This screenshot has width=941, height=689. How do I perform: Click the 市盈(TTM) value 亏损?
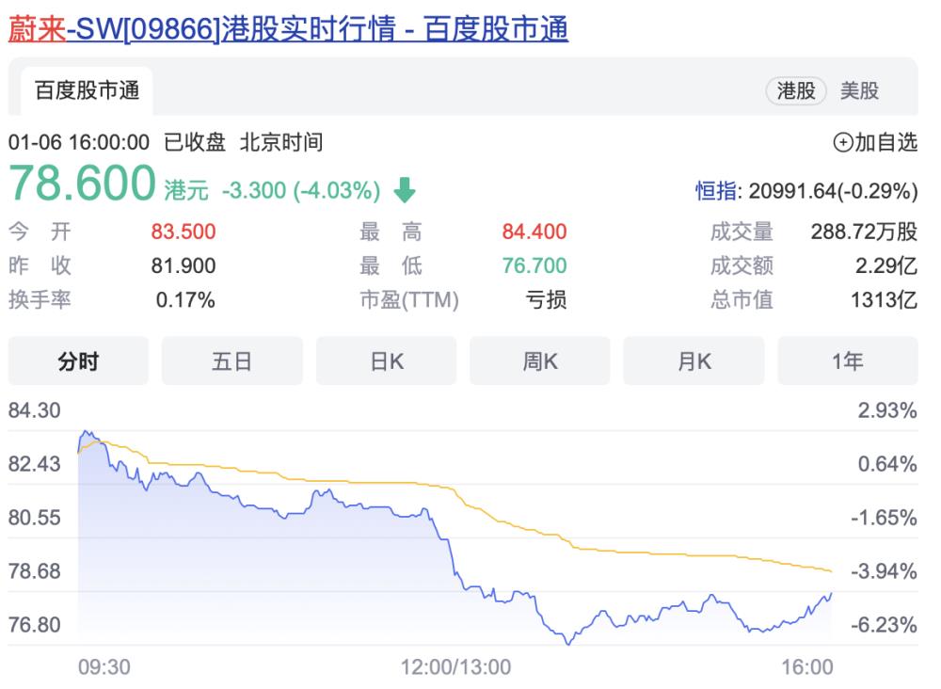(546, 300)
